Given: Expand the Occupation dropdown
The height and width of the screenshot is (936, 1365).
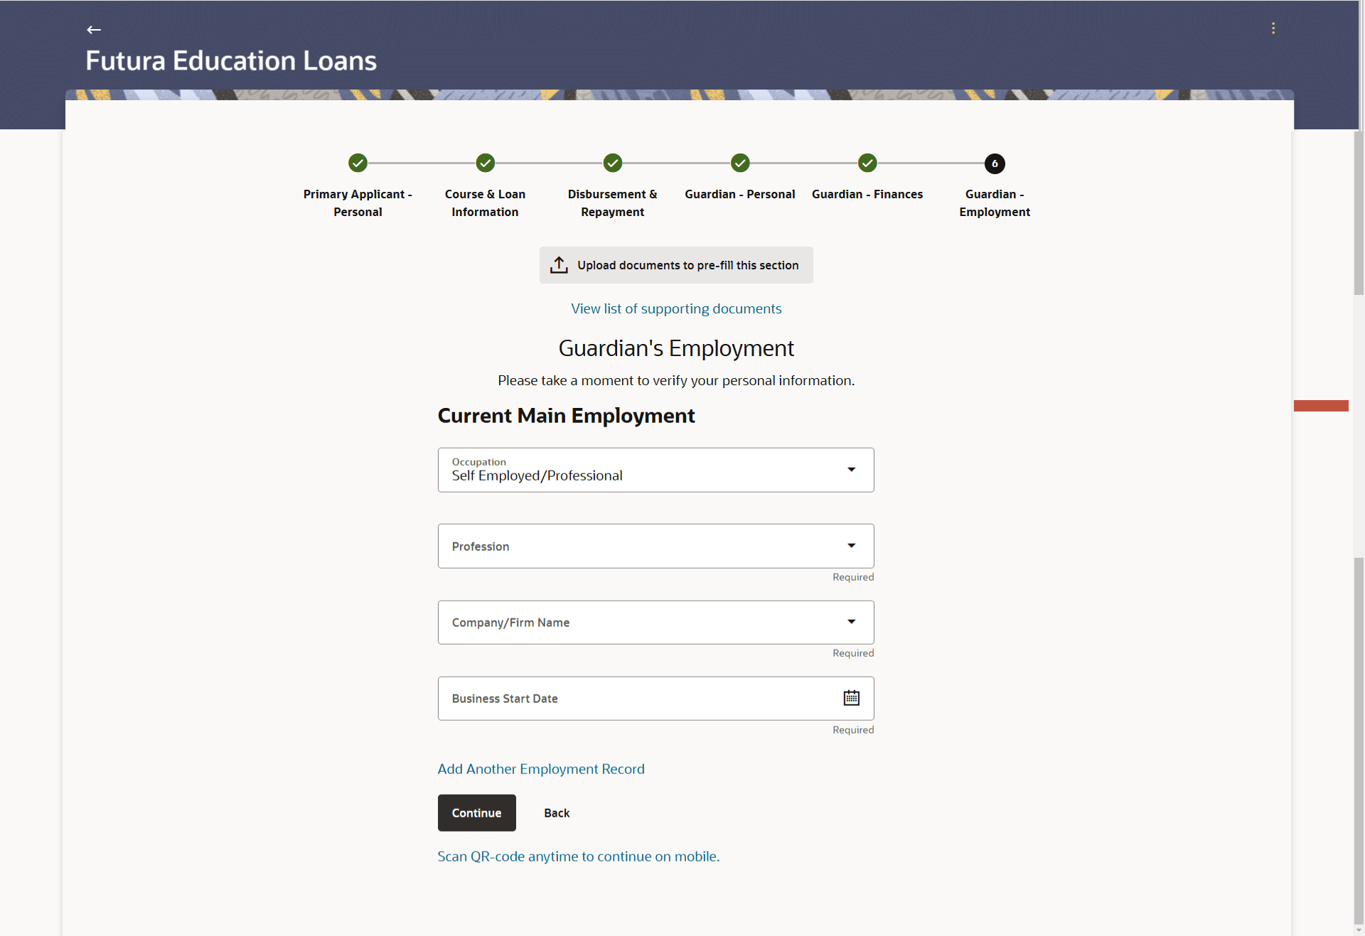Looking at the screenshot, I should [851, 470].
